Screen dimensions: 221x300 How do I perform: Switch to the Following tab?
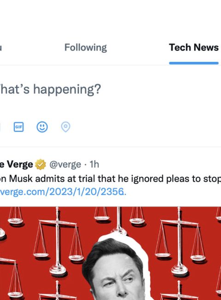click(x=86, y=48)
